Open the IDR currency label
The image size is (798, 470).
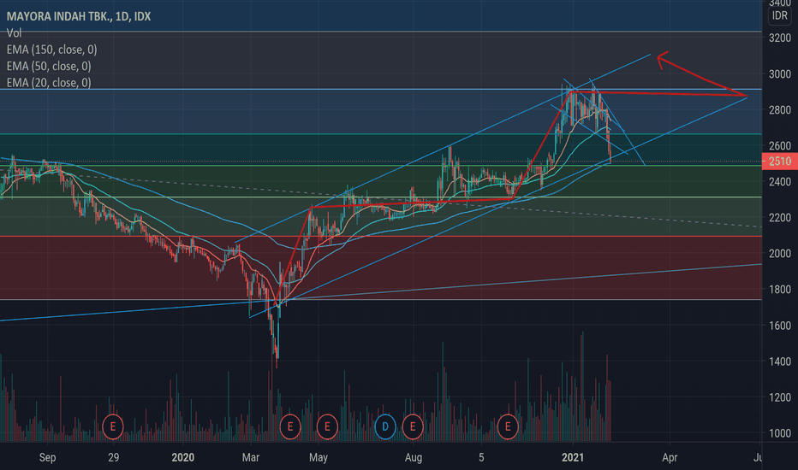[780, 15]
